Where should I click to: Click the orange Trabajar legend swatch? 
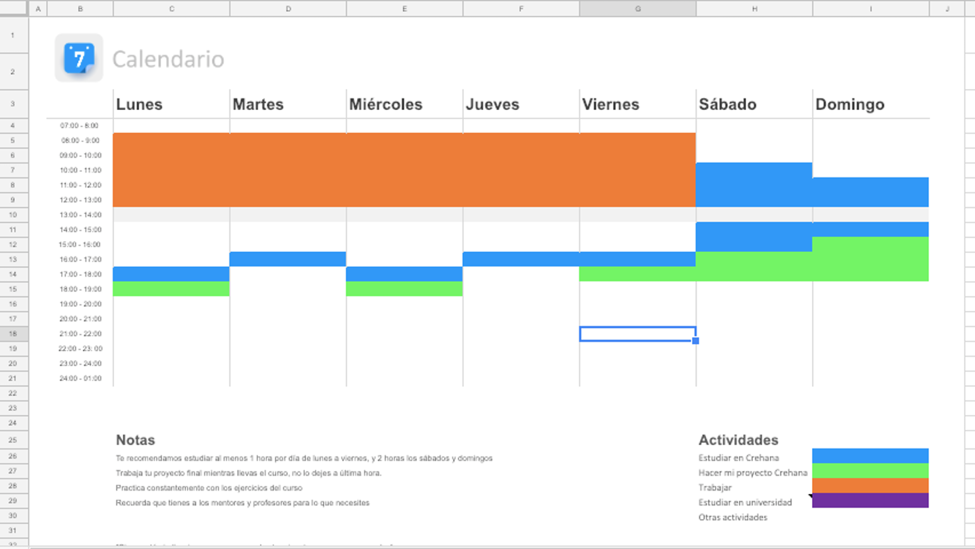point(870,486)
